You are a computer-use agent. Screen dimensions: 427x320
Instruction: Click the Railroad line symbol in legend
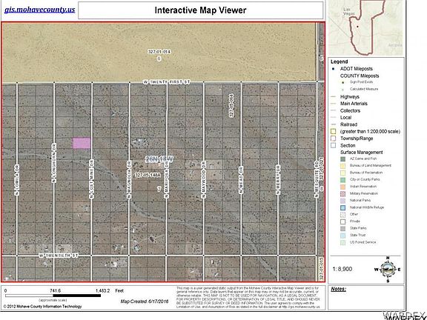click(334, 124)
